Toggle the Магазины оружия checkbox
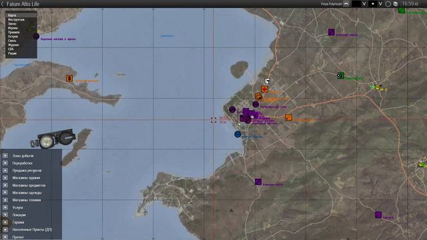 pos(5,178)
